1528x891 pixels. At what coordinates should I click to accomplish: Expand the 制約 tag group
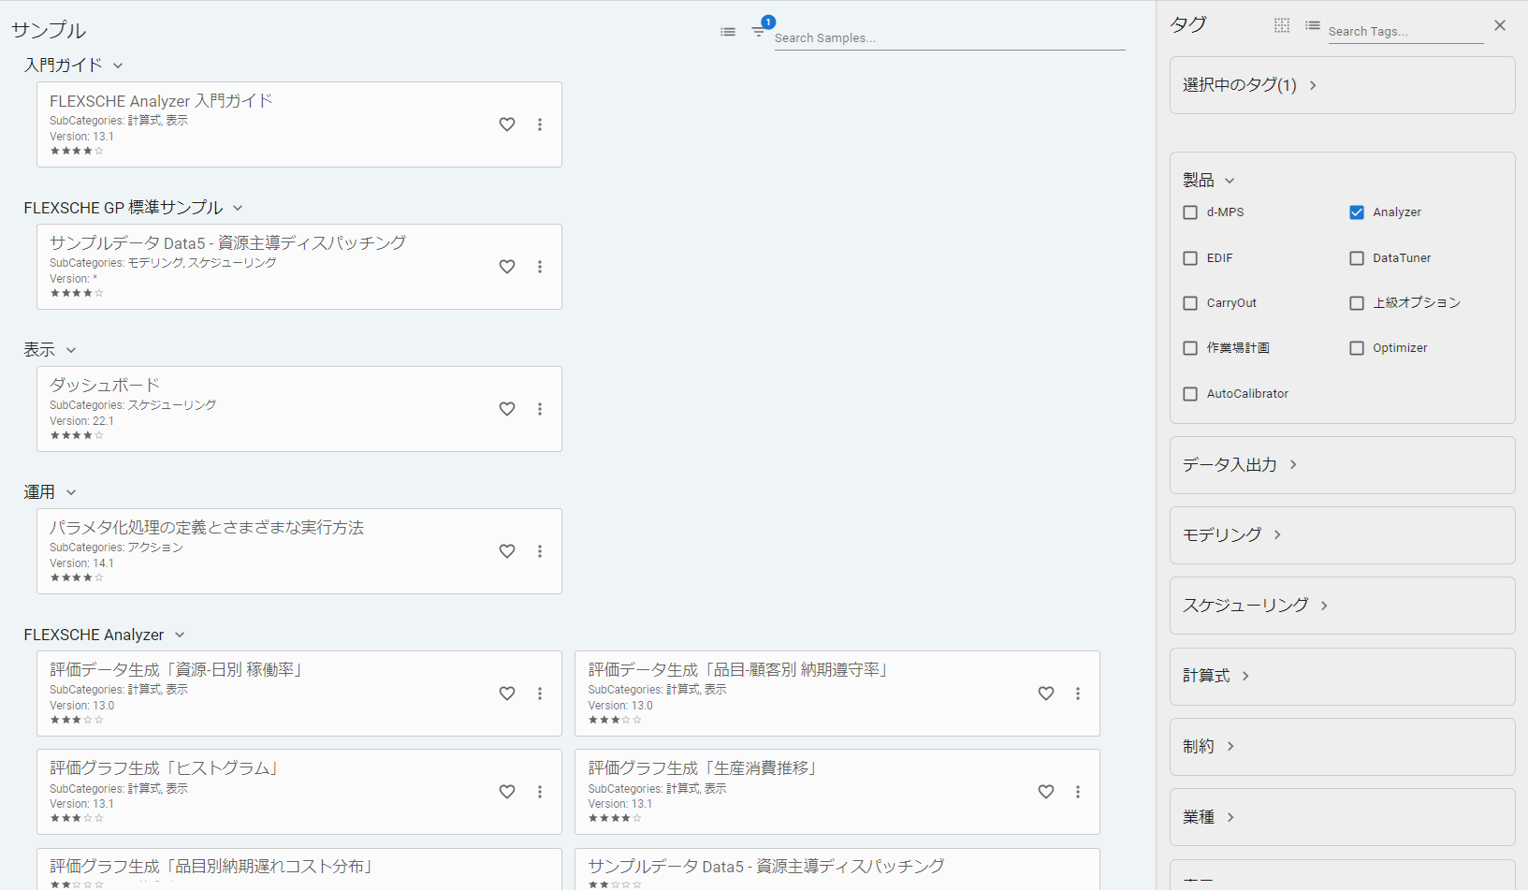pyautogui.click(x=1230, y=746)
